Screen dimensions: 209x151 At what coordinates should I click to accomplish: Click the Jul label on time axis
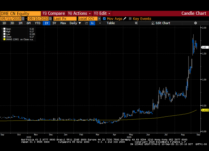pyautogui.click(x=166, y=135)
